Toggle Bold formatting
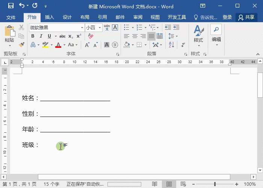Image resolution: width=263 pixels, height=188 pixels. coord(33,36)
